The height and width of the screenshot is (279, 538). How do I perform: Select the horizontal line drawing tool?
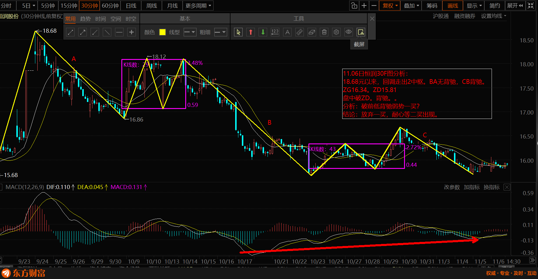click(x=119, y=32)
